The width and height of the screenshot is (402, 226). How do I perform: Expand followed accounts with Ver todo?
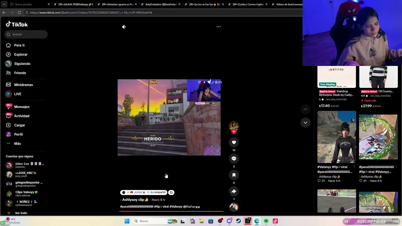click(x=21, y=213)
